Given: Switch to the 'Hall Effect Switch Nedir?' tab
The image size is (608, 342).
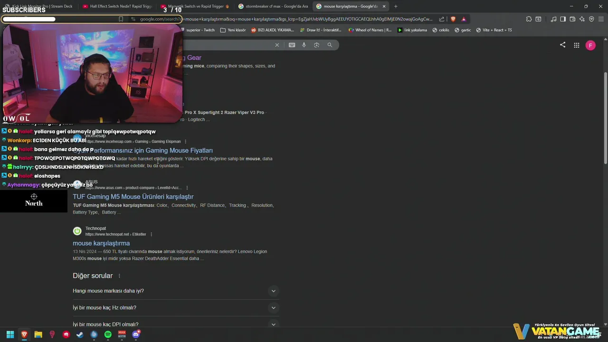Looking at the screenshot, I should pos(117,6).
